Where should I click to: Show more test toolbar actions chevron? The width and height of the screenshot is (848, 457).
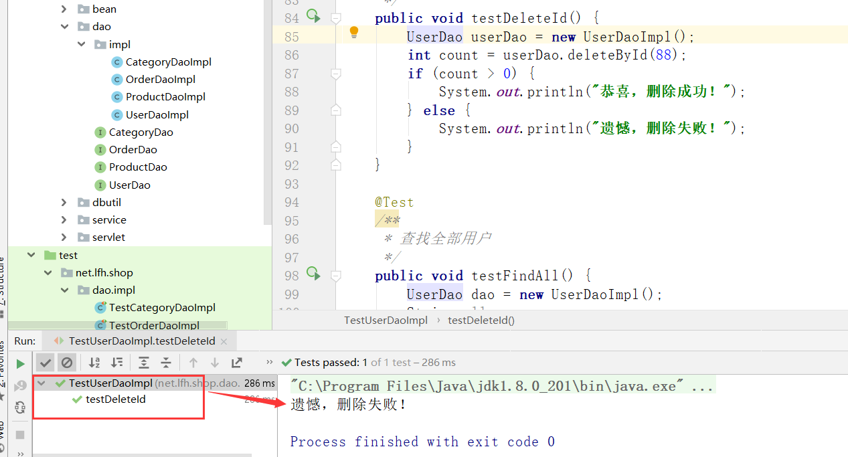(270, 362)
